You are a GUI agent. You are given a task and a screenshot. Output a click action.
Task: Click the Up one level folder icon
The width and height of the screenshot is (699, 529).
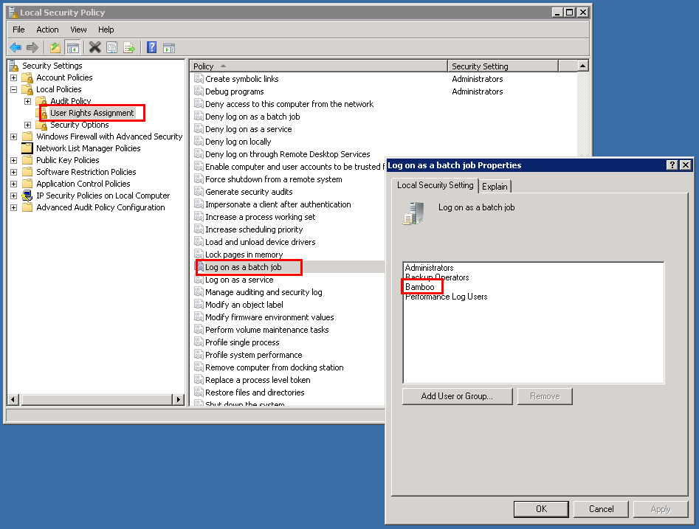[55, 47]
